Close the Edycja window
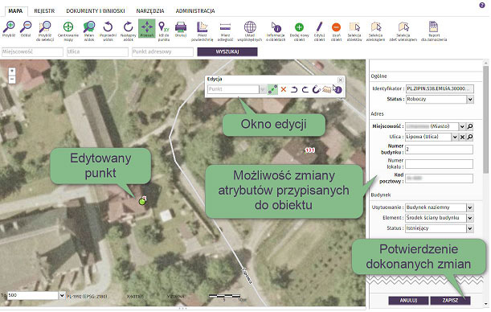The image size is (491, 312). pos(341,80)
